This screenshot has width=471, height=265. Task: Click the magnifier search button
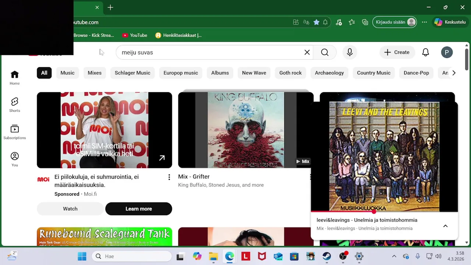click(325, 52)
